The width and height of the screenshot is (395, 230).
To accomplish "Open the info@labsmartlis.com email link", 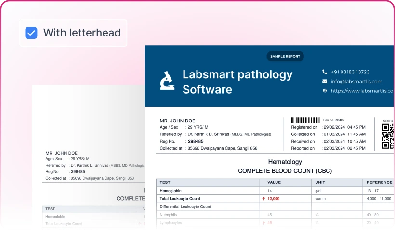I will pyautogui.click(x=356, y=81).
